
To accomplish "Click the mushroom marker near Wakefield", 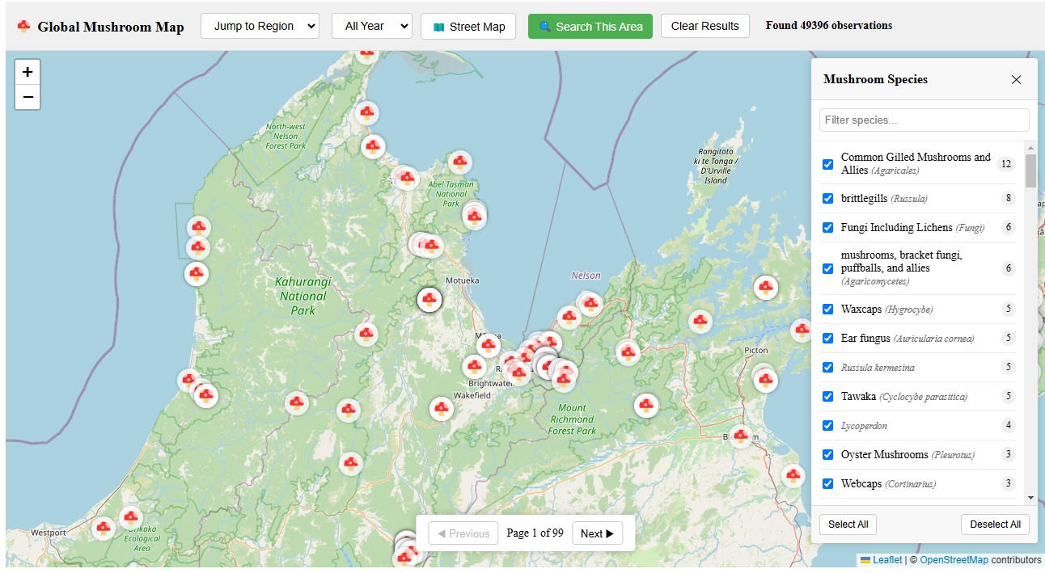I will coord(441,409).
